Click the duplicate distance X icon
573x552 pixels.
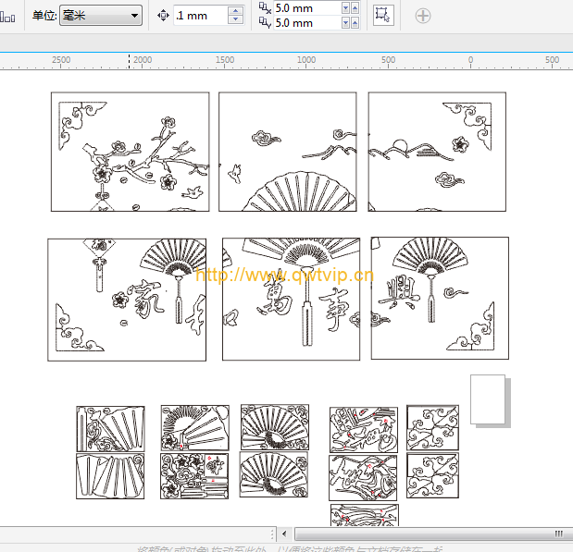click(265, 8)
